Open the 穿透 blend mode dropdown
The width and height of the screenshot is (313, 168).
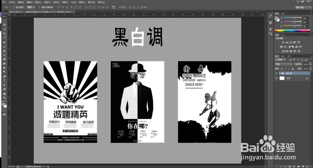(284, 64)
